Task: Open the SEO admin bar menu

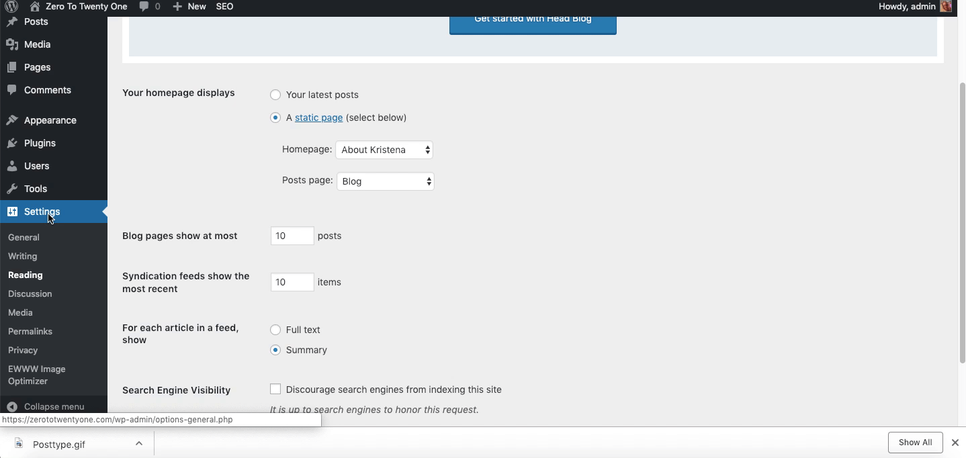Action: (x=224, y=7)
